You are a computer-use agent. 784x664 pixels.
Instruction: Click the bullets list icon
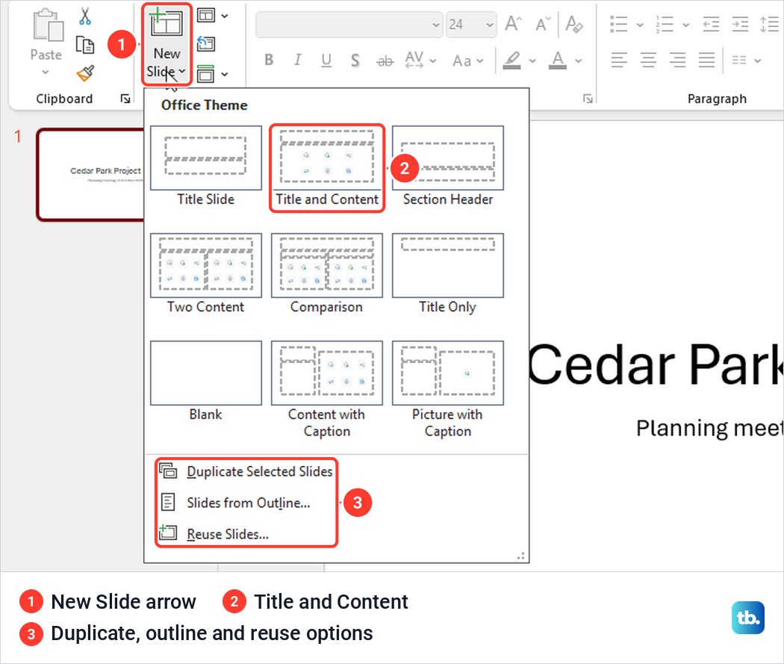point(618,24)
